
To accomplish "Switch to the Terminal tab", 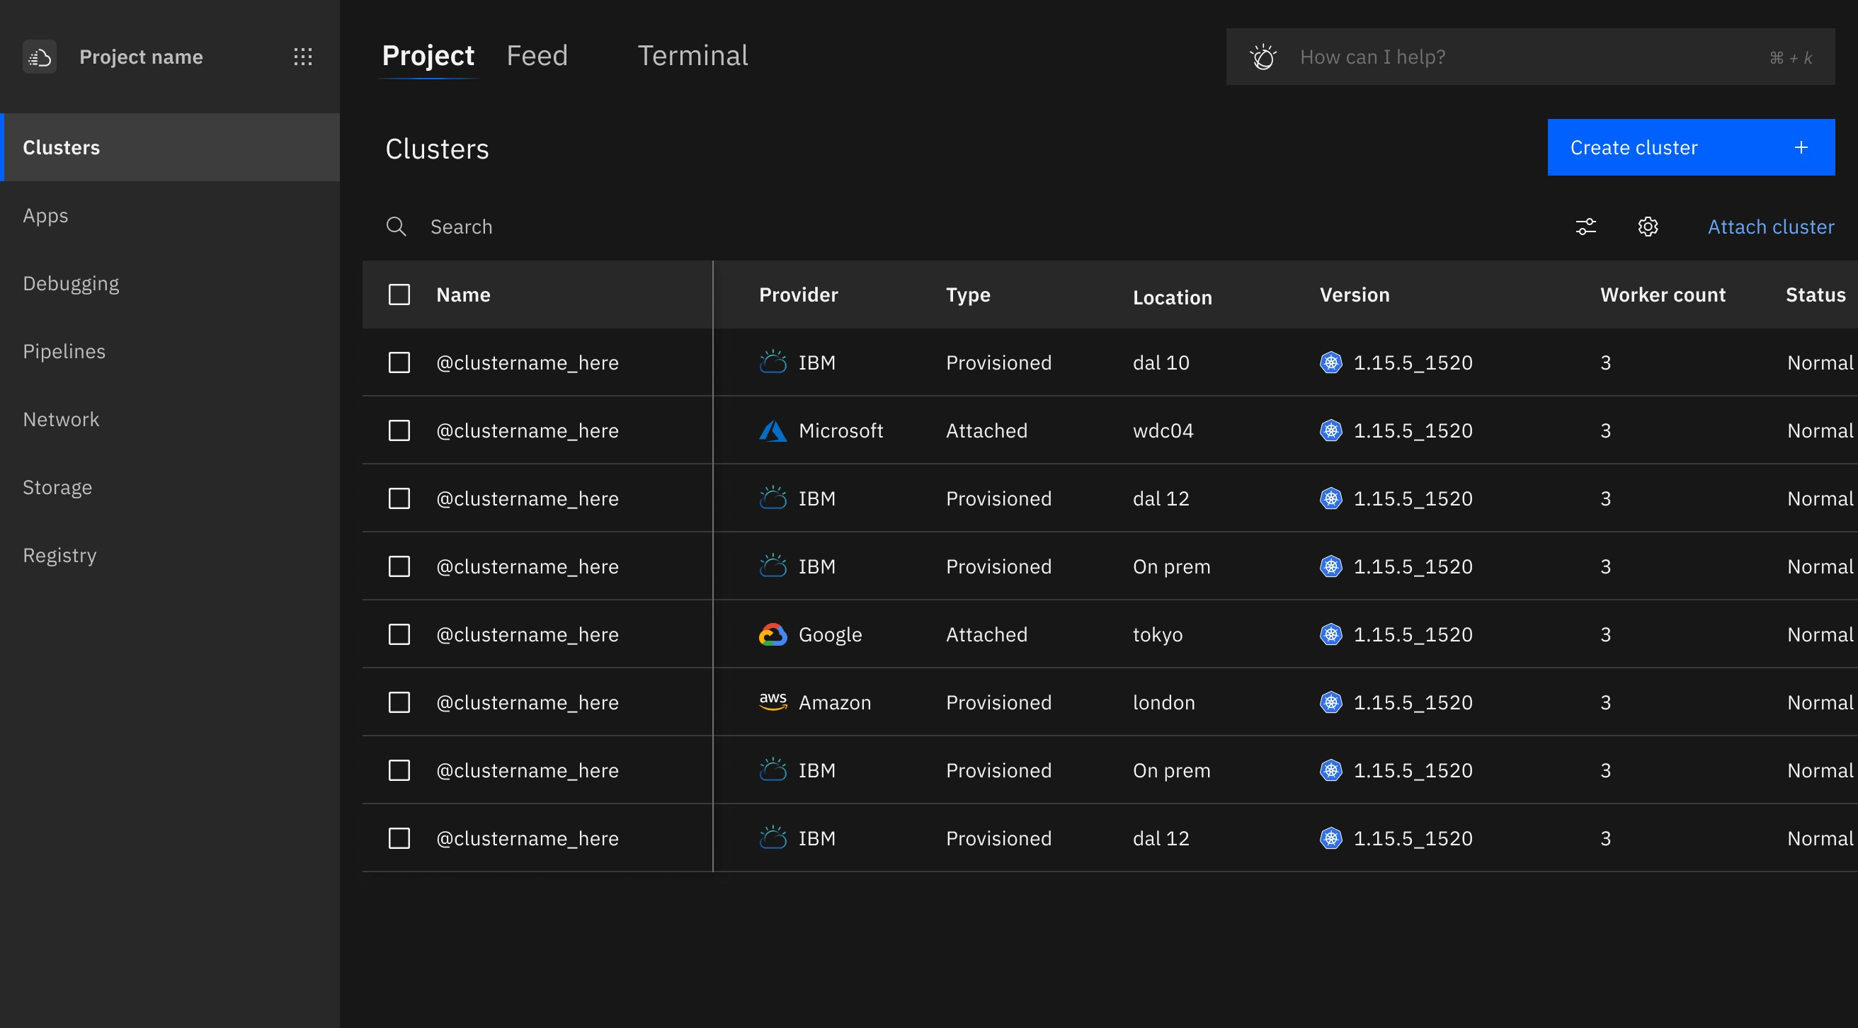I will (x=693, y=56).
